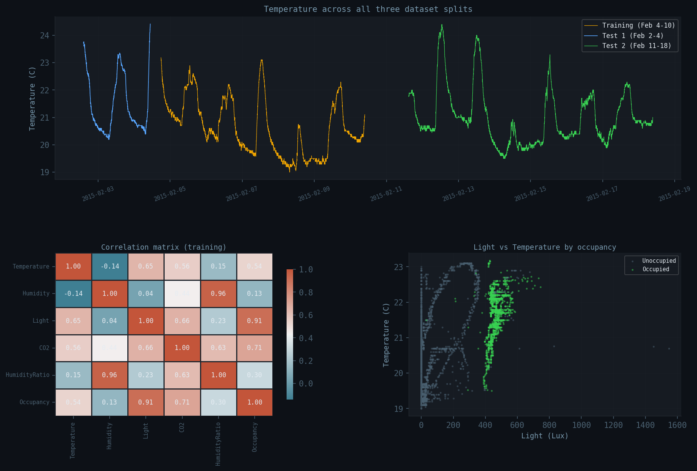
Task: Click the Occupancy row label on the heatmap
Action: 34,402
